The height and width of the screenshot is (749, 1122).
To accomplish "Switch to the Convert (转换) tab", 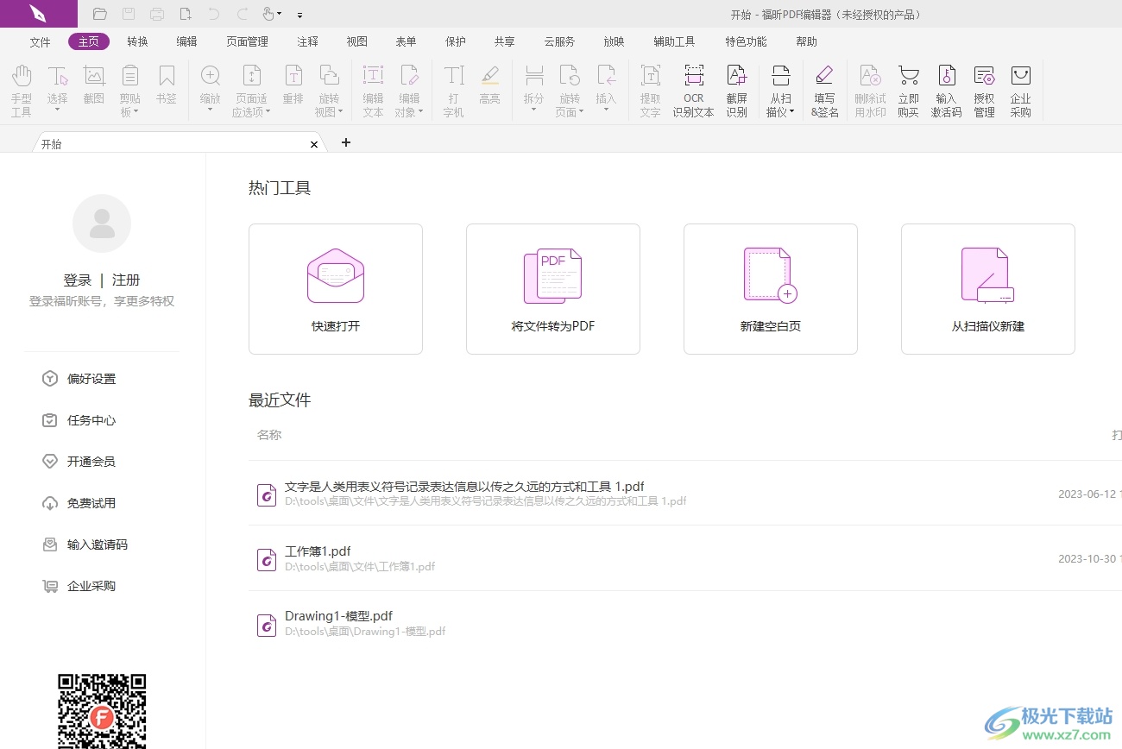I will 137,41.
